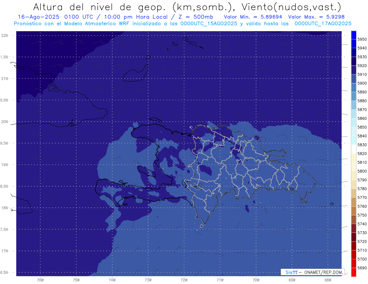Click the 76W longitude axis label
368x284 pixels.
pyautogui.click(x=40, y=280)
